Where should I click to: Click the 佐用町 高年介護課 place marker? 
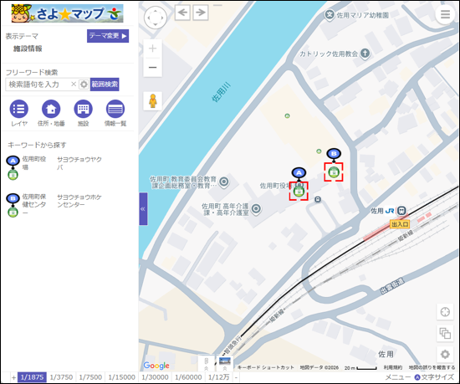(256, 208)
